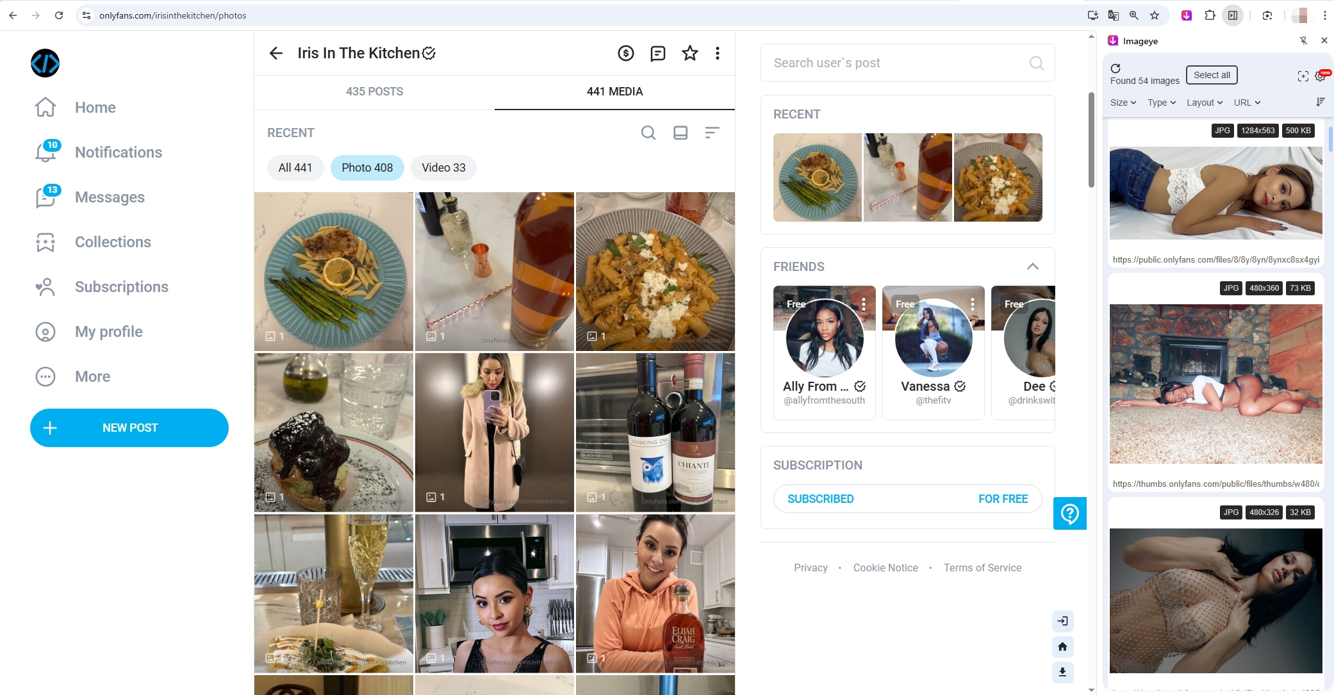Open the Layout dropdown
1334x695 pixels.
(1205, 102)
